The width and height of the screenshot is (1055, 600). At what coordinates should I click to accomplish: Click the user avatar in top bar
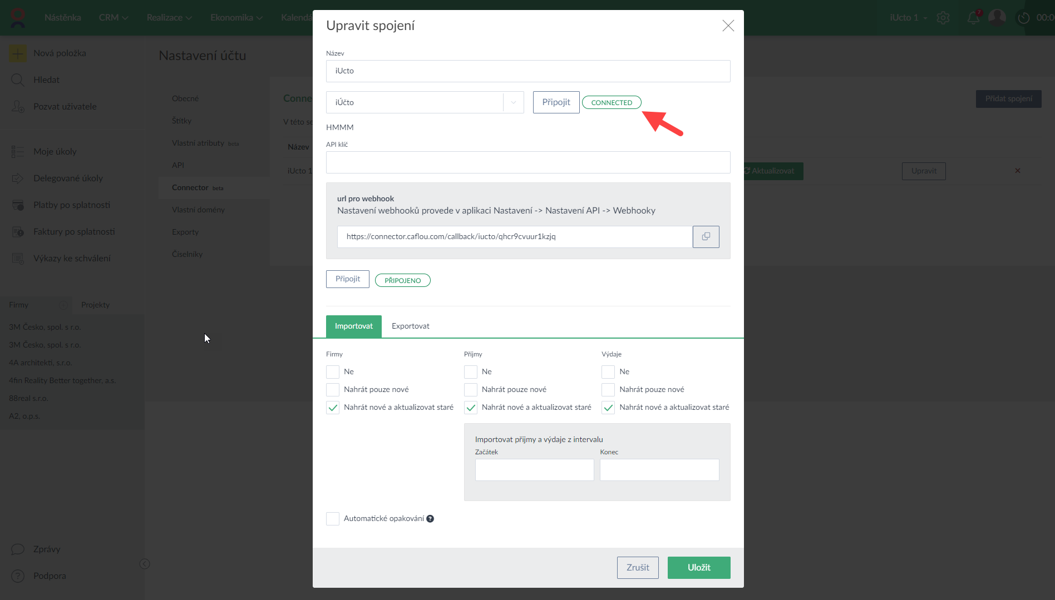point(997,18)
